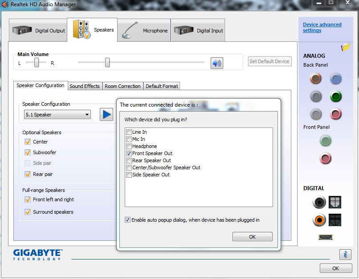This screenshot has height=279, width=359.
Task: Open the 5.1 Speaker configuration dropdown
Action: 57,115
